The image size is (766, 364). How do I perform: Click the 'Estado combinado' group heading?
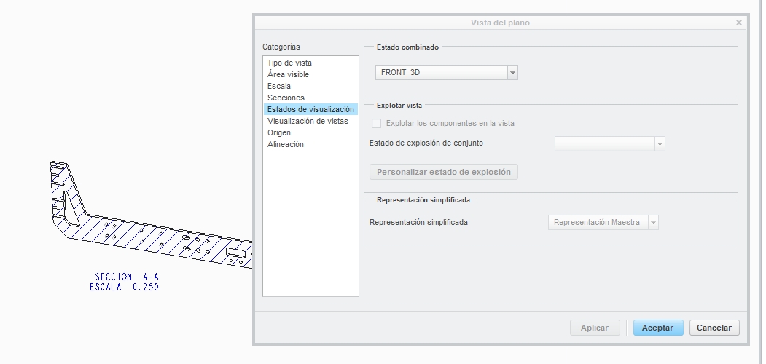pos(407,47)
